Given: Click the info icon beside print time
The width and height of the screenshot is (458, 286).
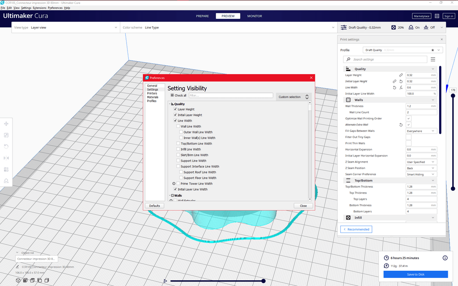Looking at the screenshot, I should pyautogui.click(x=445, y=258).
